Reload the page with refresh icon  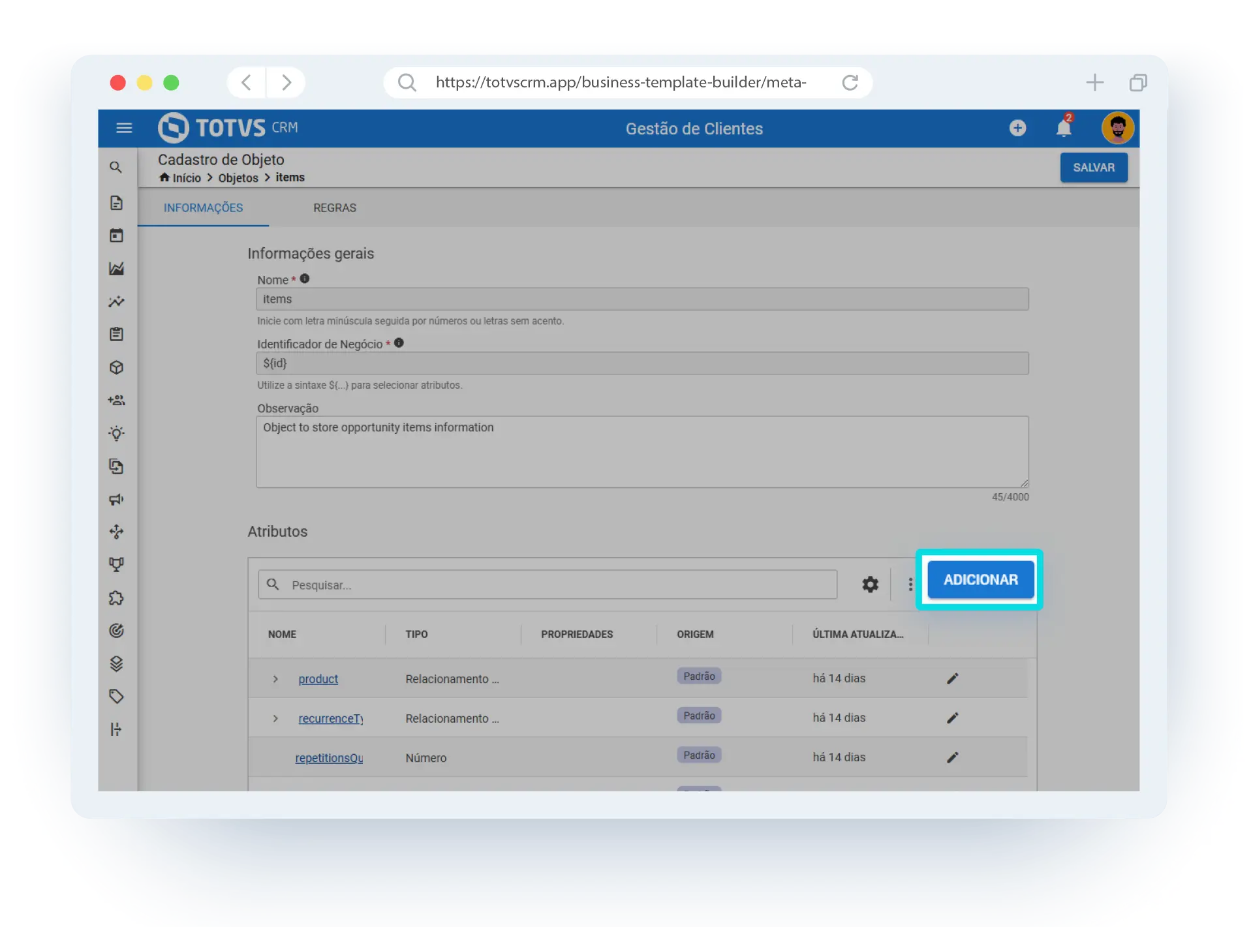849,82
